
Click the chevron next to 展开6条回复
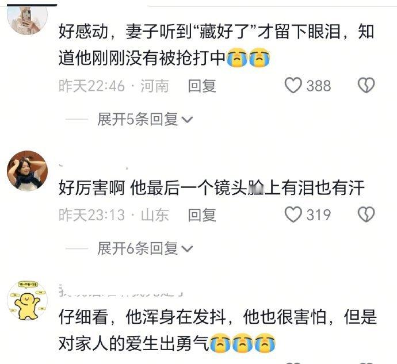[188, 249]
